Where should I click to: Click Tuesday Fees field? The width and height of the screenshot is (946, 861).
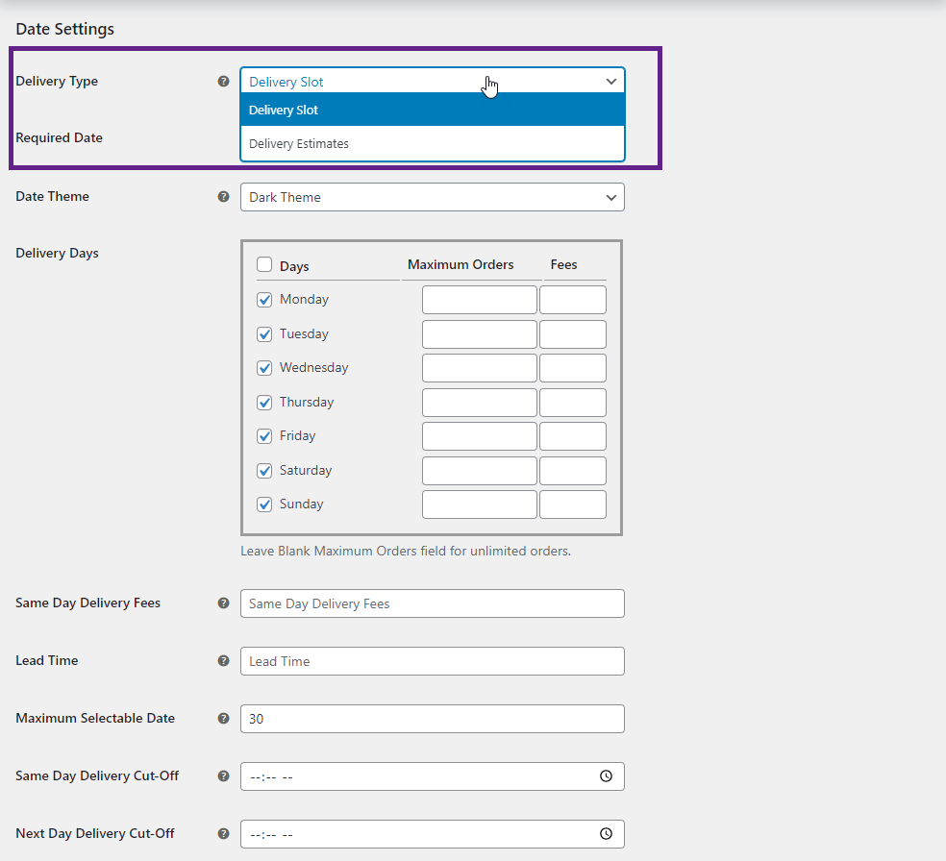point(573,334)
